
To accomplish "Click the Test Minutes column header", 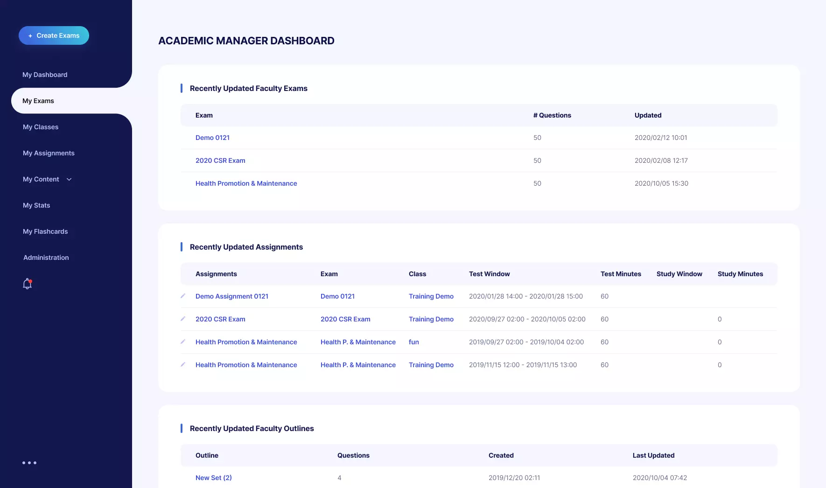I will (x=621, y=274).
